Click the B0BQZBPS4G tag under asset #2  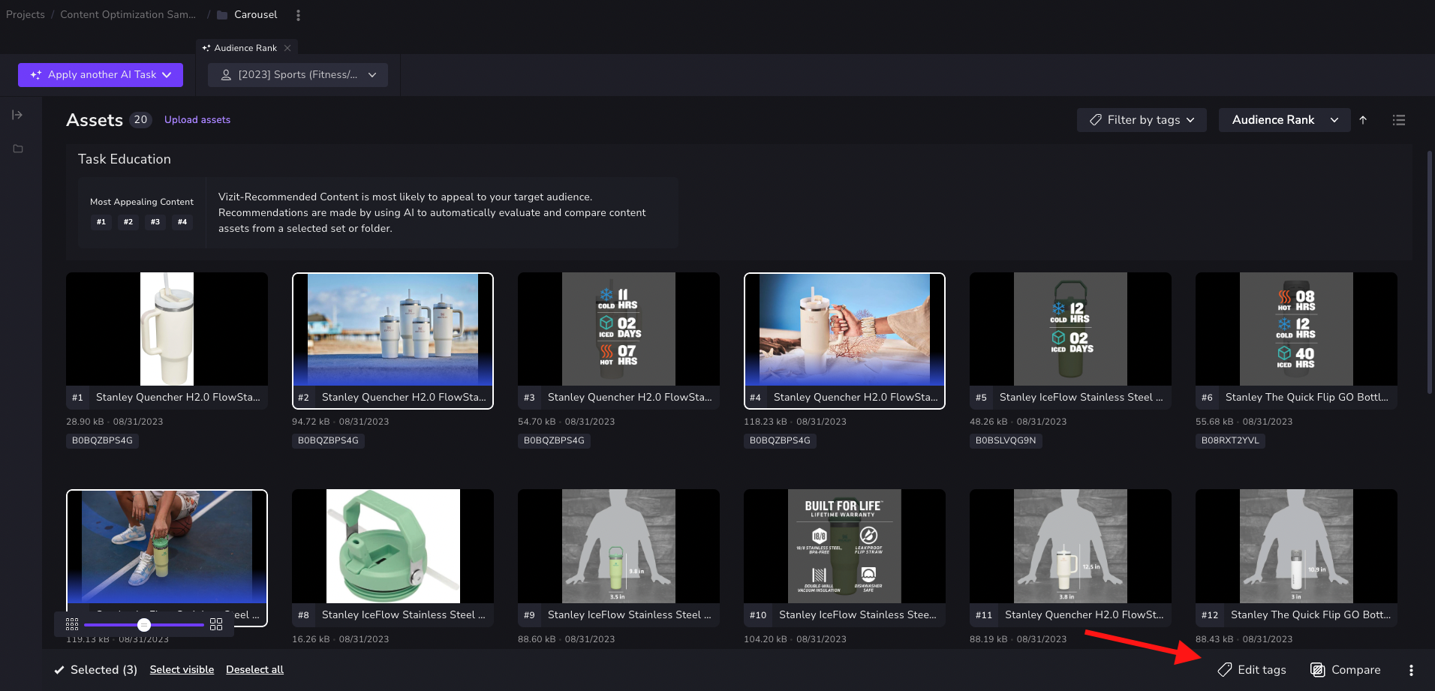(328, 441)
